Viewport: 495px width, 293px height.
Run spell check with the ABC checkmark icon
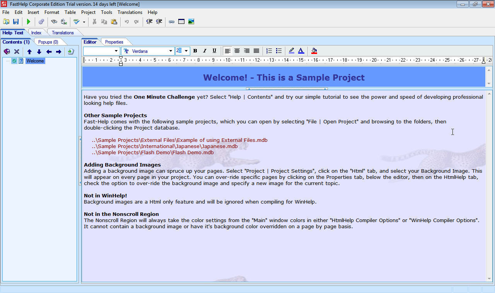(x=77, y=22)
